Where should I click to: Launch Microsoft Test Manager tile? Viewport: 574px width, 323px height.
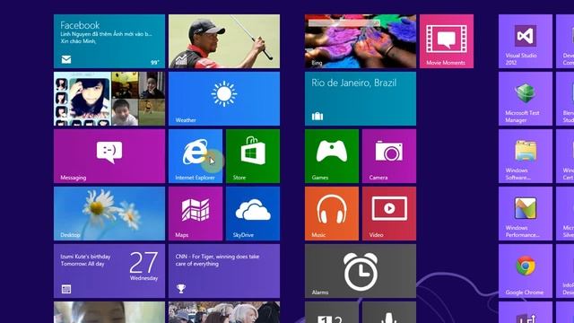coord(526,99)
